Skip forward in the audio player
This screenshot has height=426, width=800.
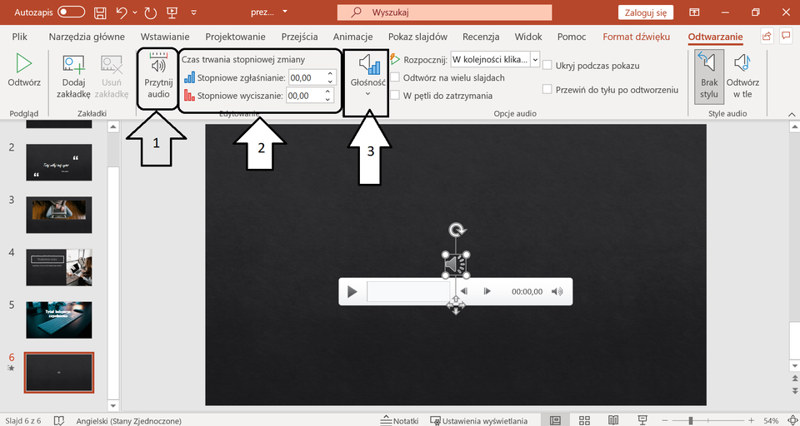[487, 291]
